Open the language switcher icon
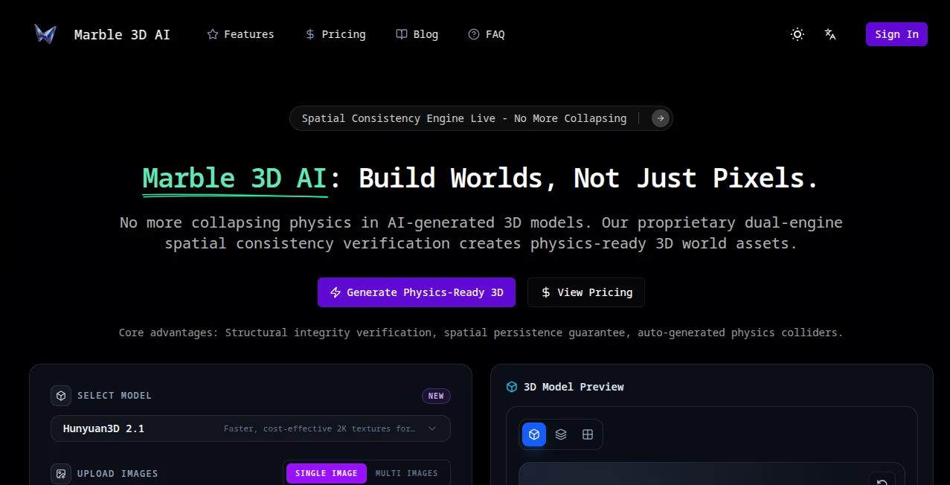Viewport: 950px width, 485px height. tap(829, 34)
